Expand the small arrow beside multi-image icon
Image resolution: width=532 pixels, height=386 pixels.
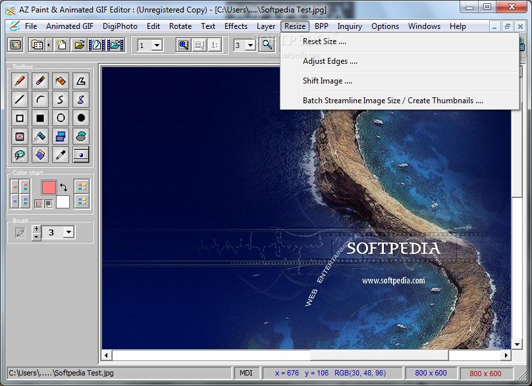coord(49,45)
